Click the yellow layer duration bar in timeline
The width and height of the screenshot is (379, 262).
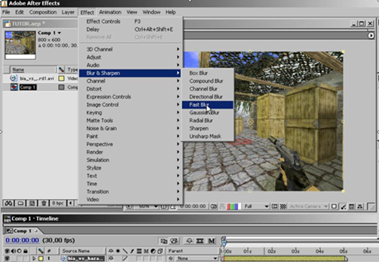click(285, 258)
